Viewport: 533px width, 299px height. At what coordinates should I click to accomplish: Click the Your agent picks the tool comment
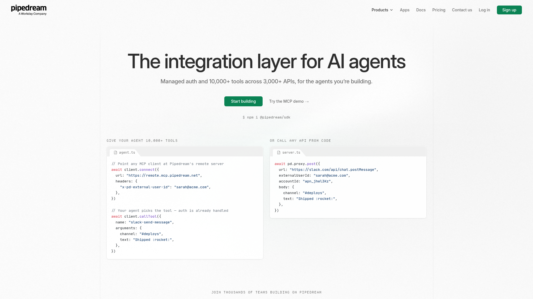170,211
